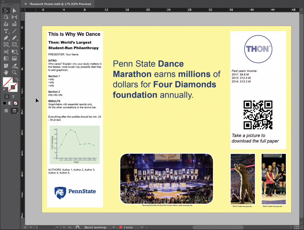Viewport: 304px width, 230px height.
Task: Open the Preflight panel icon in status bar
Action: pyautogui.click(x=77, y=227)
